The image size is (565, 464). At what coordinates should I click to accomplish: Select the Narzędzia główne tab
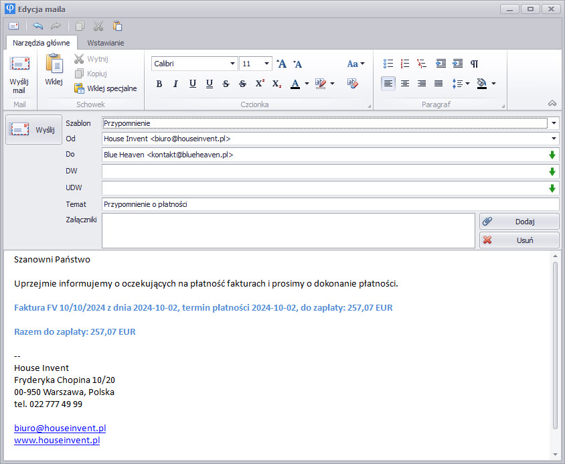pyautogui.click(x=42, y=43)
